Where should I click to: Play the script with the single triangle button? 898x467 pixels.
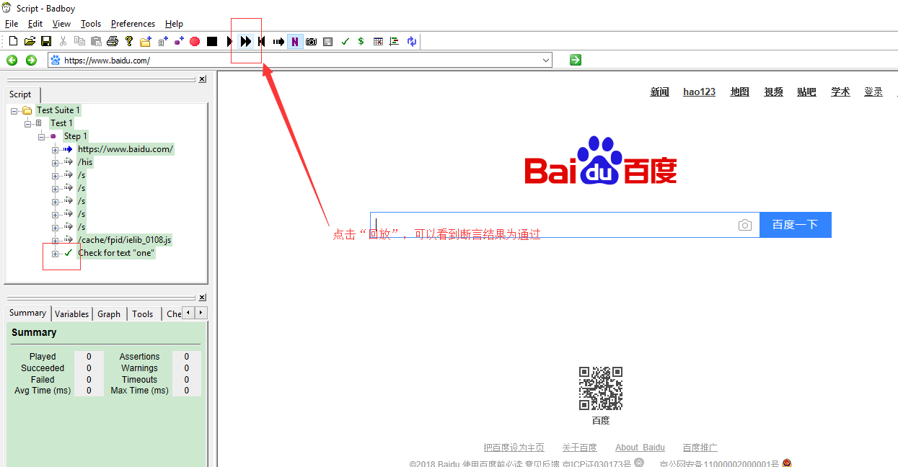click(229, 42)
